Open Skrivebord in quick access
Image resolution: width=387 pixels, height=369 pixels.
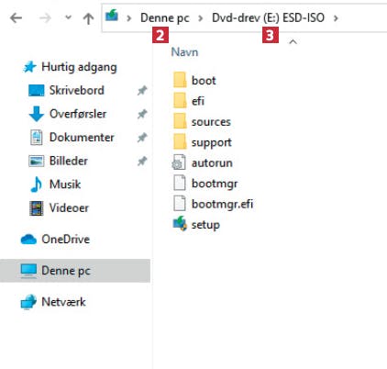[76, 90]
